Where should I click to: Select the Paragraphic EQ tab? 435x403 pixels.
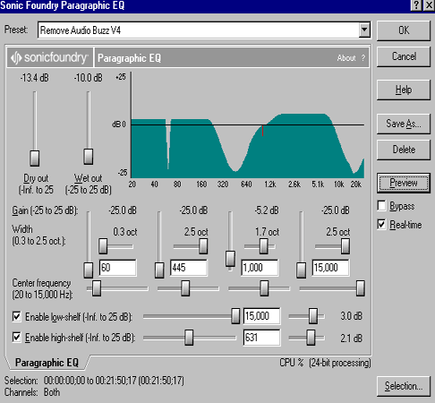point(47,363)
